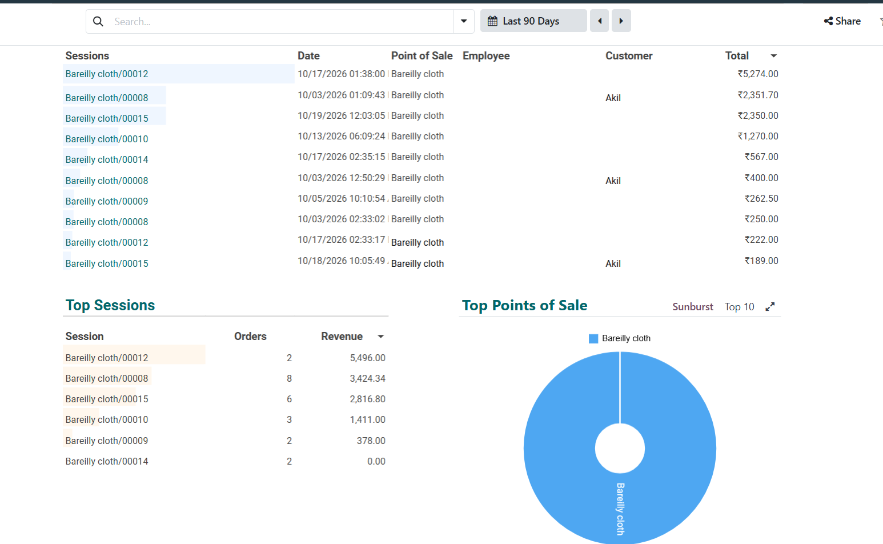Click the revenue value 2,816.80
Screen dimensions: 883x544
pyautogui.click(x=367, y=399)
